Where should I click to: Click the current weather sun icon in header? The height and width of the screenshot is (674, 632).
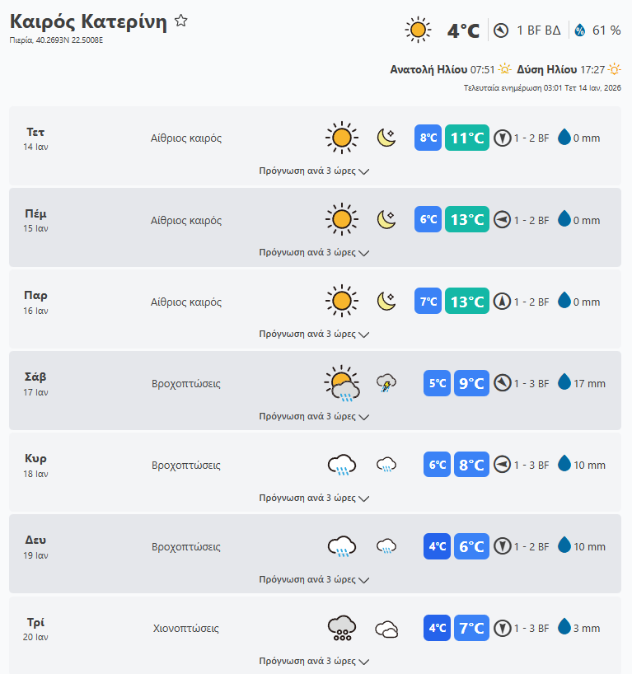click(419, 30)
